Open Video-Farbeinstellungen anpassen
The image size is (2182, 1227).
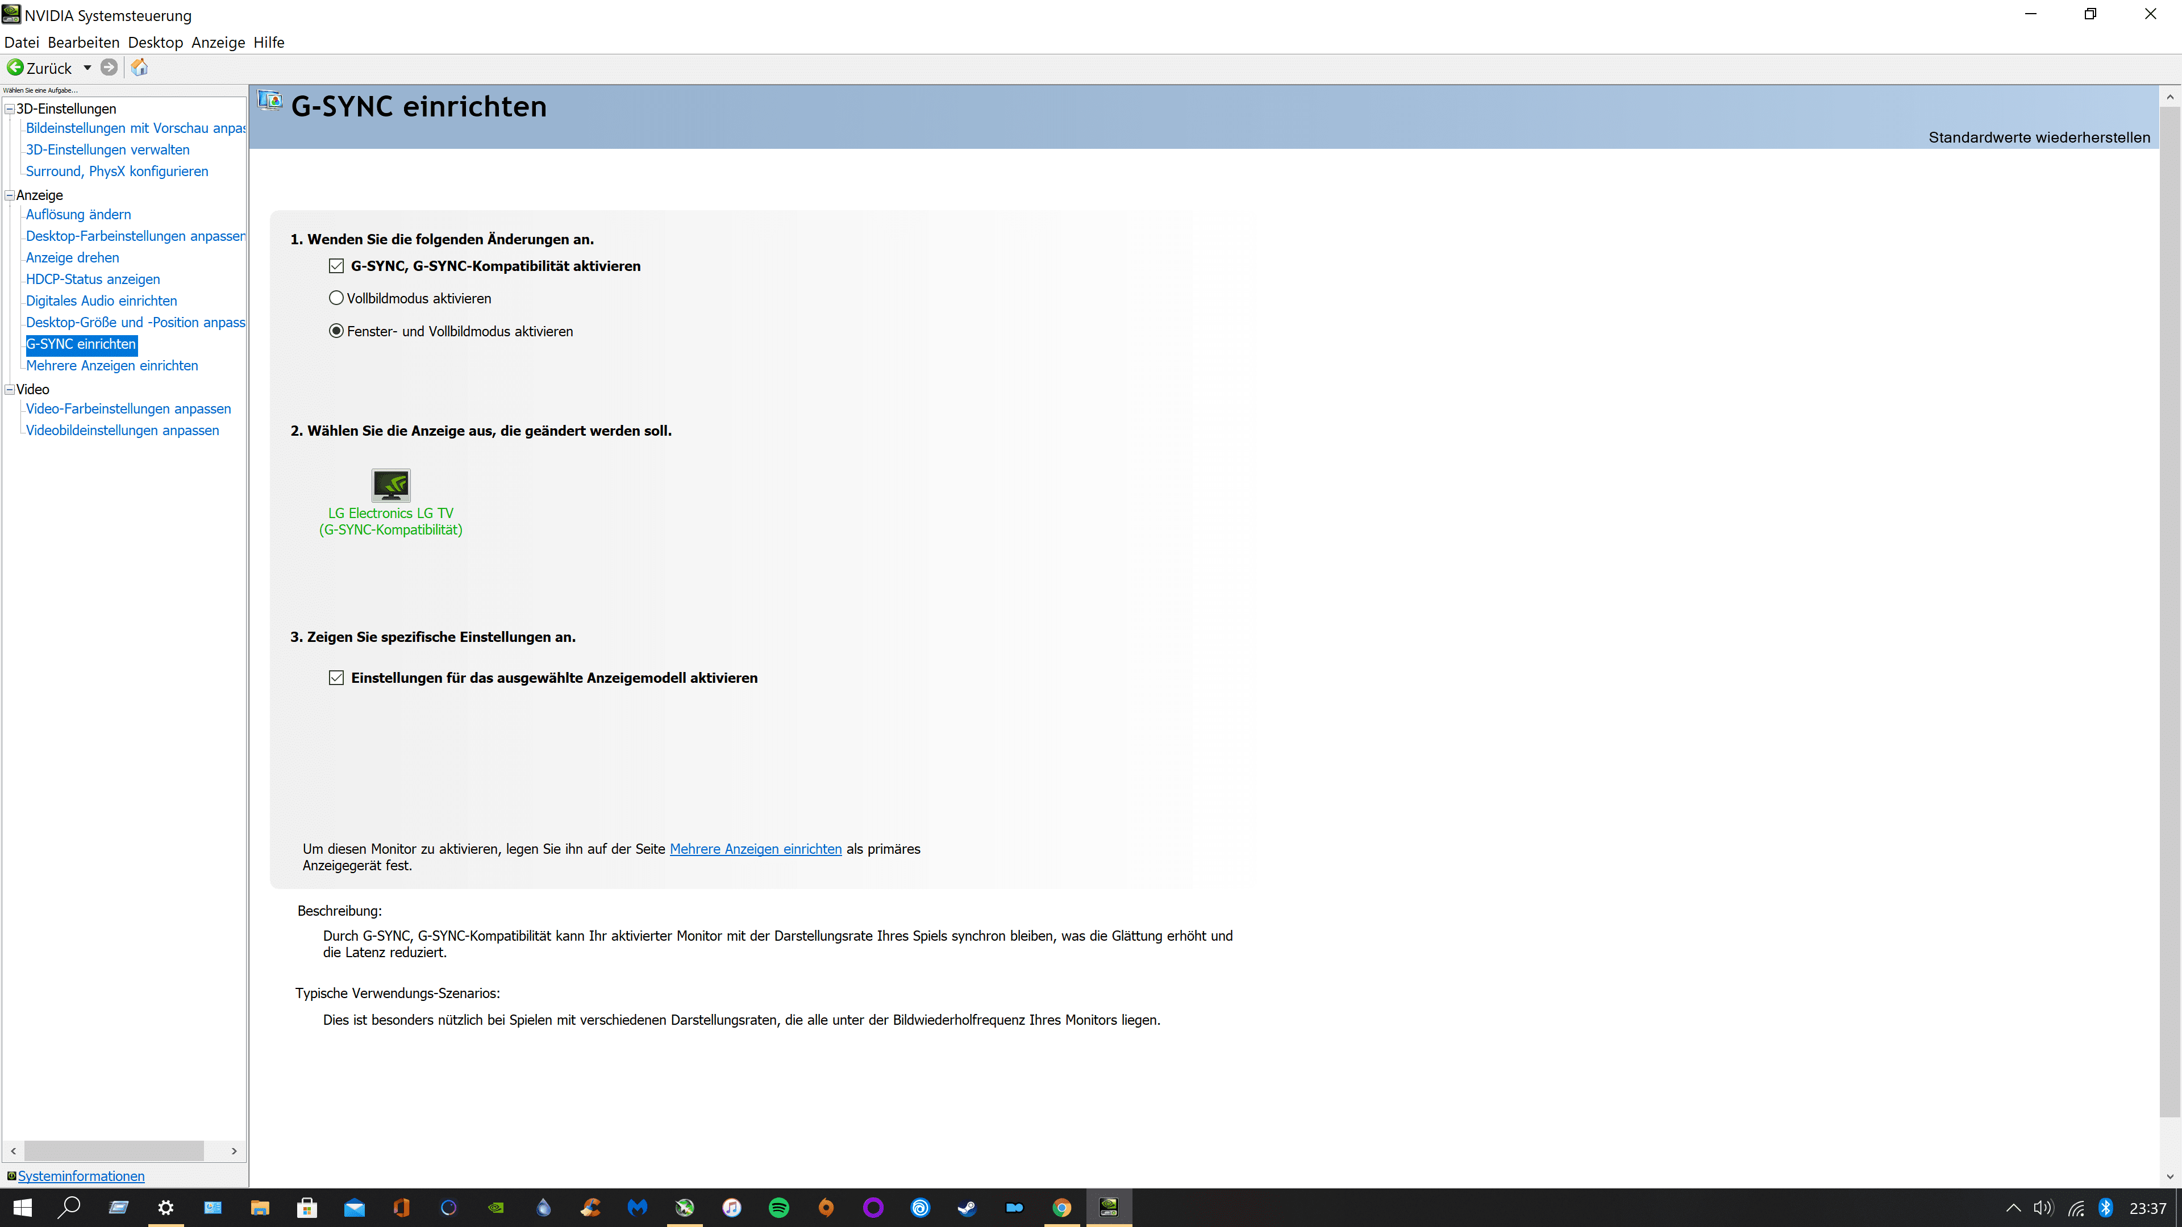point(128,409)
